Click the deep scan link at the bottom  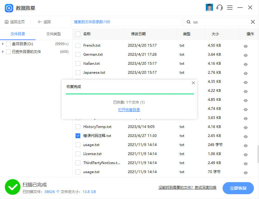187,188
